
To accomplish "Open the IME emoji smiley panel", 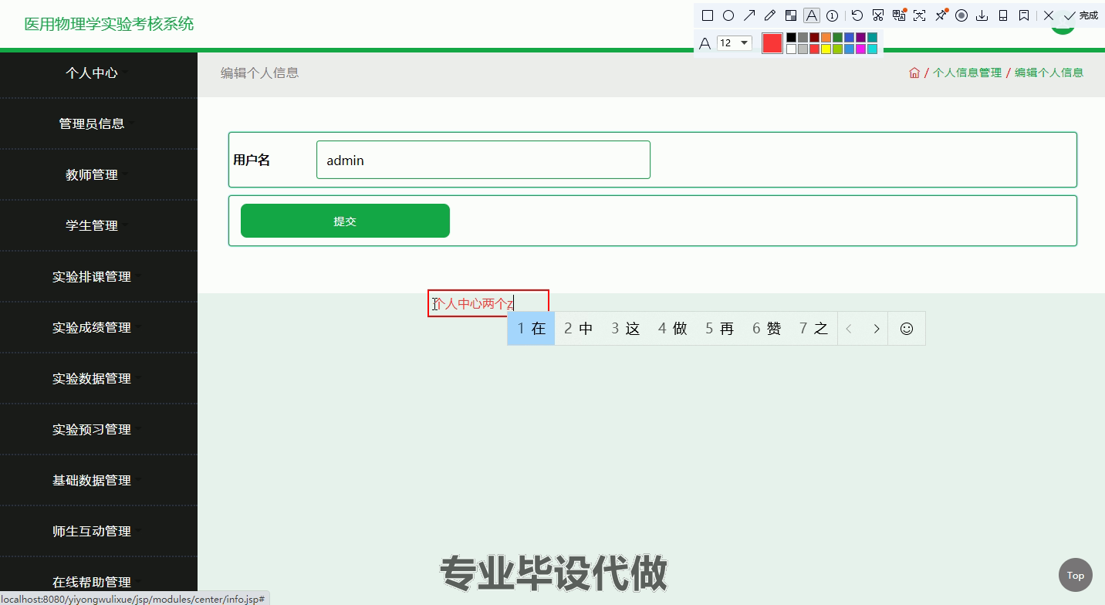I will (x=907, y=329).
